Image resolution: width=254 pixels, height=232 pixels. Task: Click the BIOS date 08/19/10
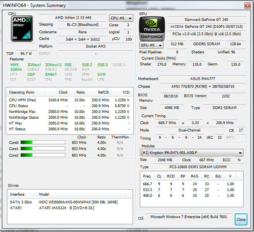click(171, 96)
